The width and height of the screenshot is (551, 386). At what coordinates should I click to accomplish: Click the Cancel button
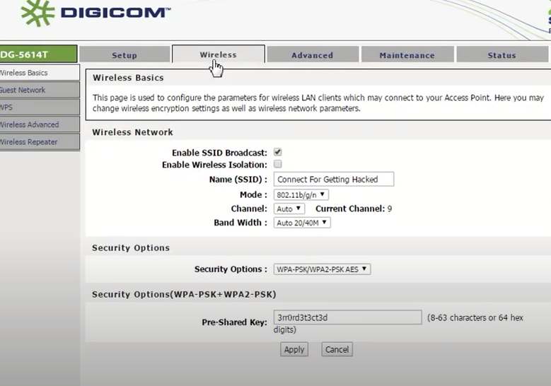(337, 349)
